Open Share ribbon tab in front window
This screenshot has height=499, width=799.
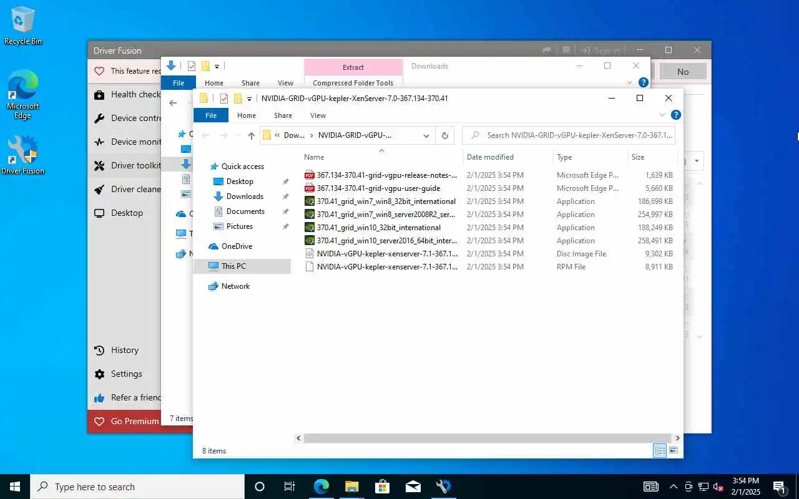click(283, 115)
